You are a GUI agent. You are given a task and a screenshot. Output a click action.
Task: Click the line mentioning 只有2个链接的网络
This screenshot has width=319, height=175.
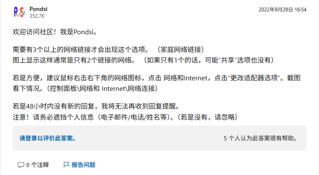pyautogui.click(x=74, y=60)
